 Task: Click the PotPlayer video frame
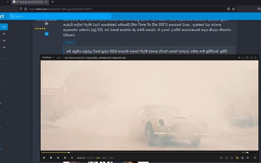[149, 106]
